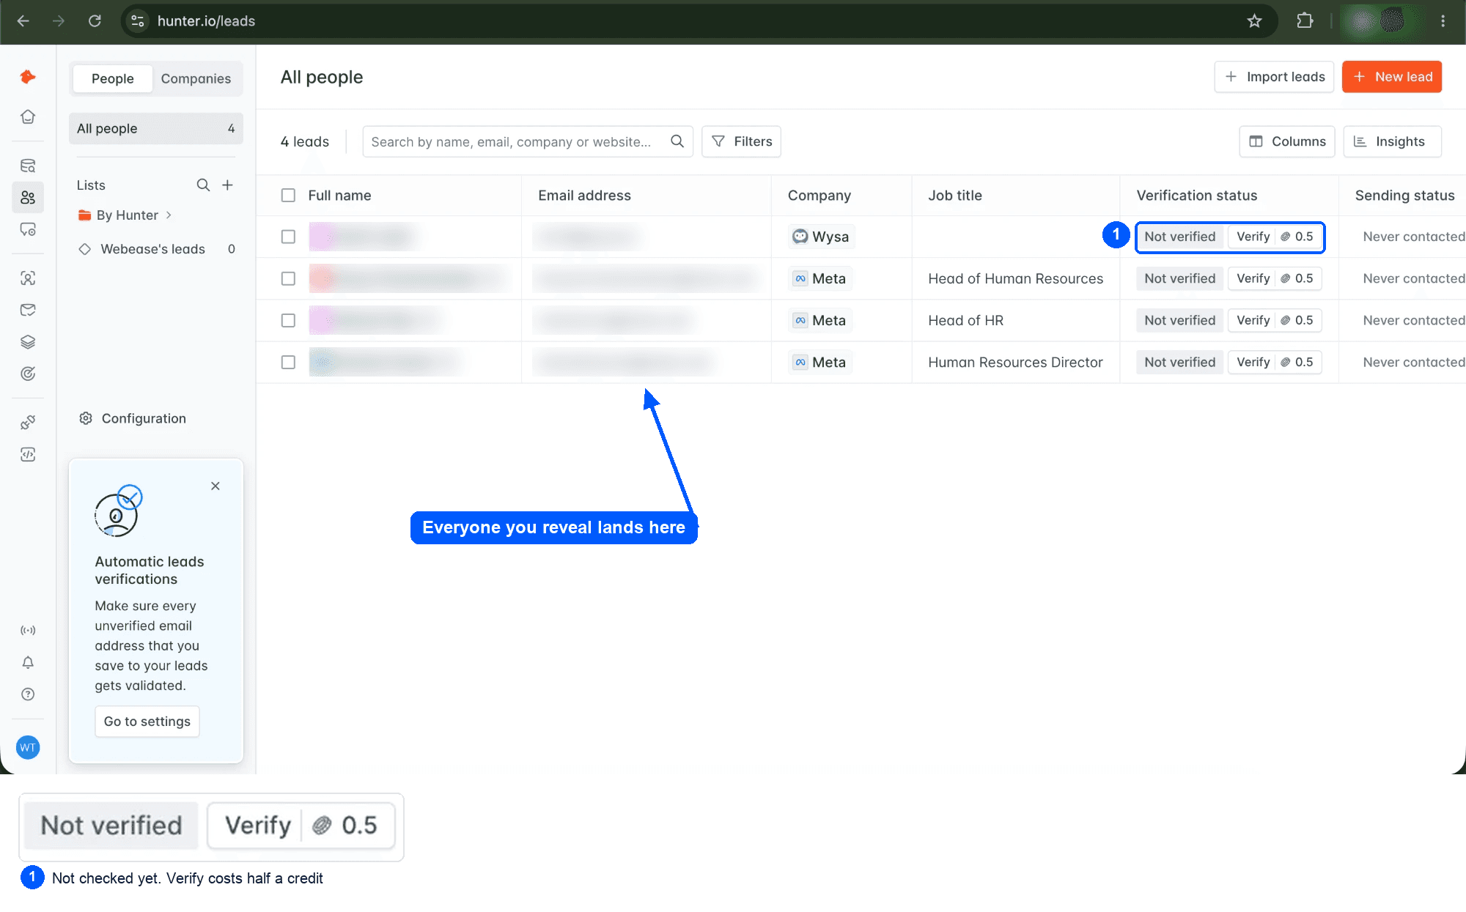
Task: Switch to the Companies tab
Action: pyautogui.click(x=196, y=78)
